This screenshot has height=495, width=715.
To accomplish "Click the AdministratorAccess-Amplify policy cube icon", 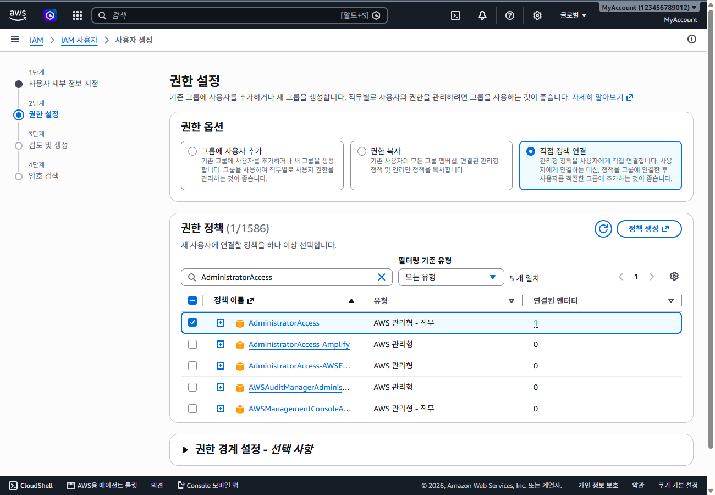I will (240, 345).
